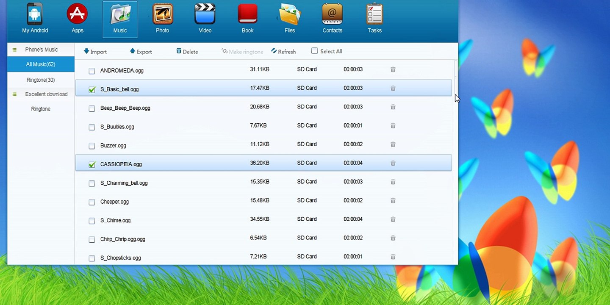The height and width of the screenshot is (305, 610).
Task: Open the Apps section
Action: 77,19
